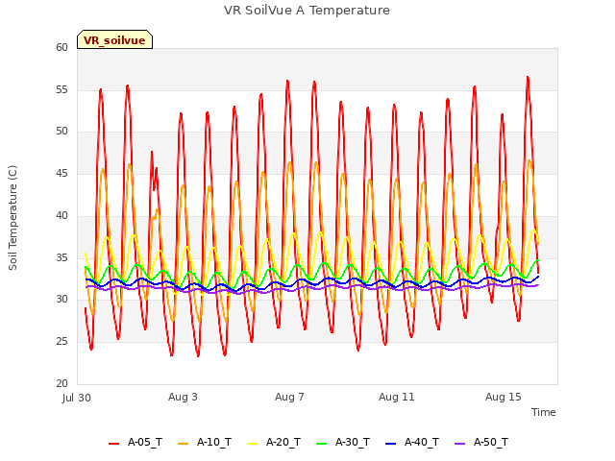Viewport: 615px width, 461px height.
Task: Toggle the A-20_T legend entry
Action: [x=274, y=443]
